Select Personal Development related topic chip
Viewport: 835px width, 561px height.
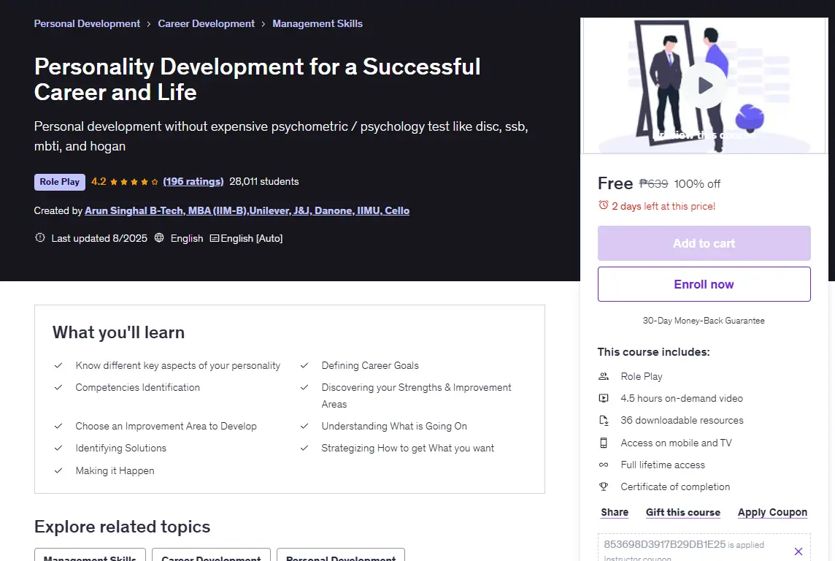(x=341, y=554)
